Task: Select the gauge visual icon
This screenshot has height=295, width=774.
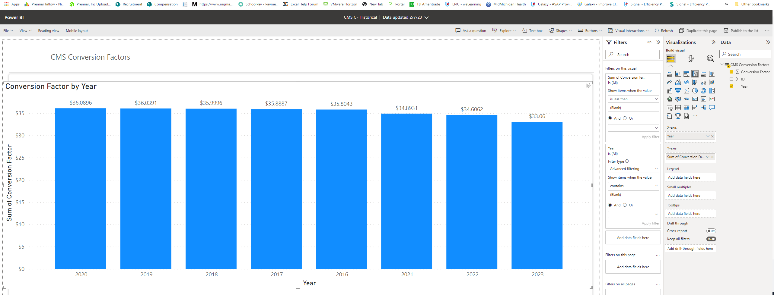Action: click(x=686, y=99)
